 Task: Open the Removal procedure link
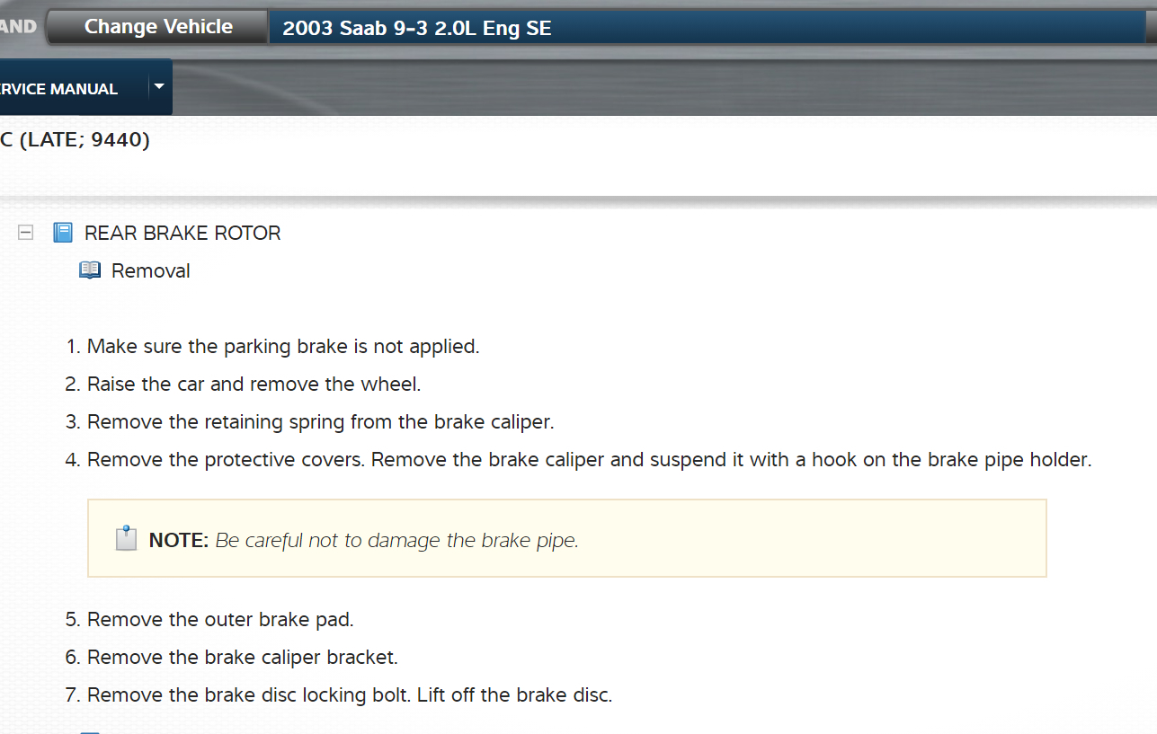click(151, 271)
